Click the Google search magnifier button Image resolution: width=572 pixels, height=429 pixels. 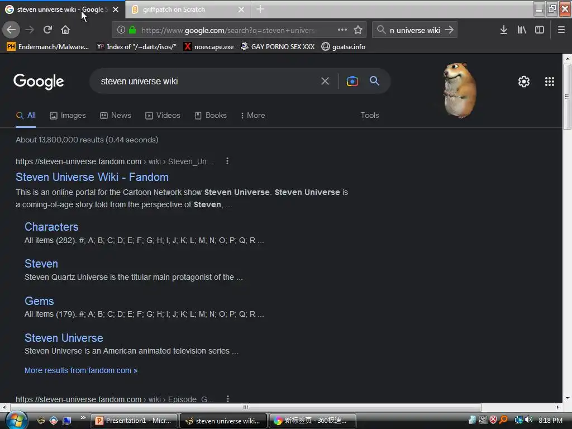pyautogui.click(x=374, y=80)
